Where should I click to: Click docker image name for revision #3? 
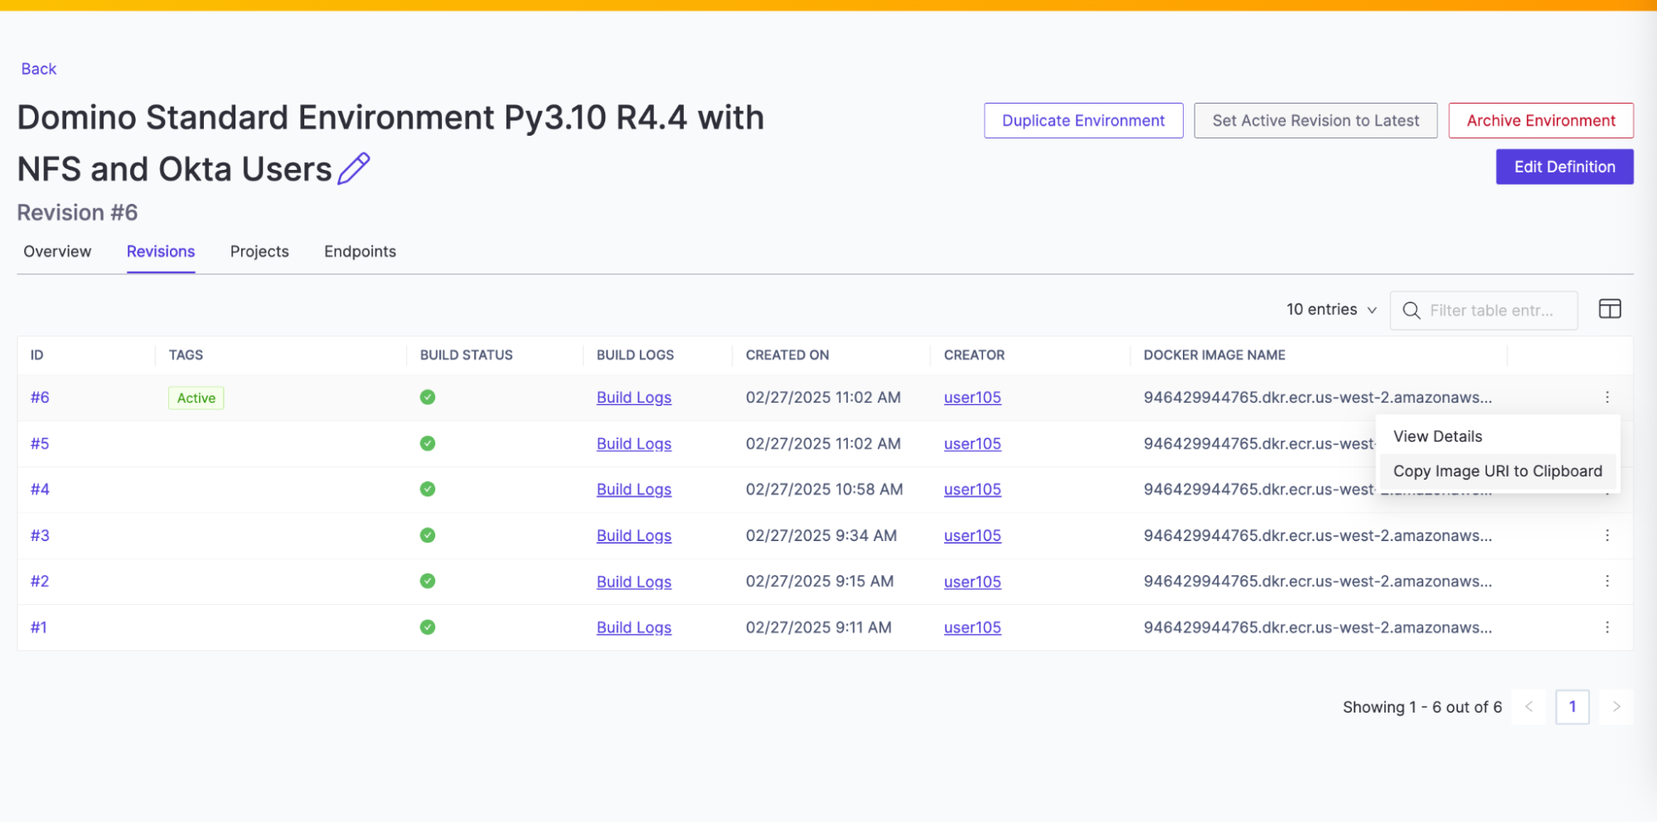tap(1318, 535)
